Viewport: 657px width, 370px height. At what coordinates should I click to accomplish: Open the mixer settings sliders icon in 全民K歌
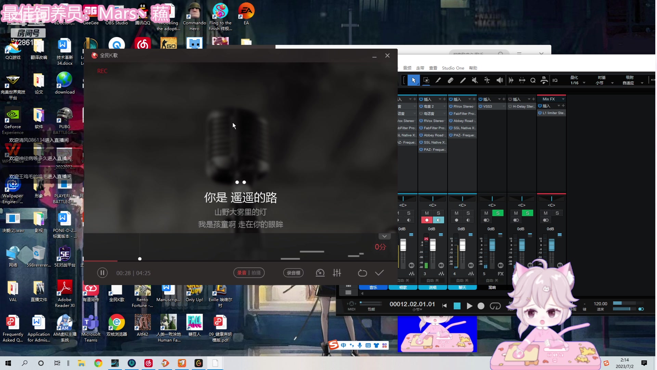pos(337,273)
